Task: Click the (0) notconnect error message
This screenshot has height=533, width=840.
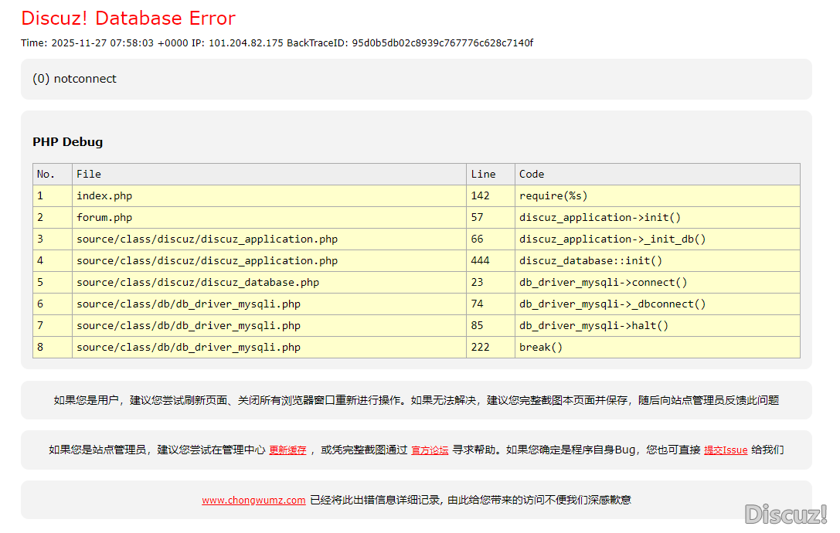Action: (x=75, y=79)
